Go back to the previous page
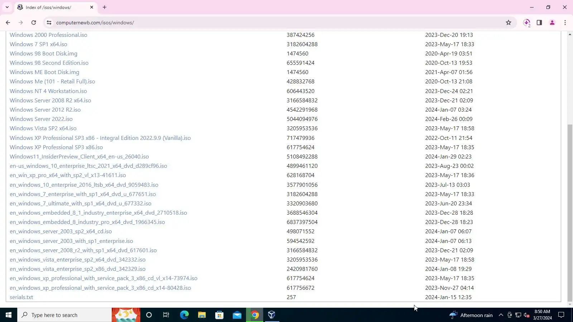The width and height of the screenshot is (573, 322). 8,23
